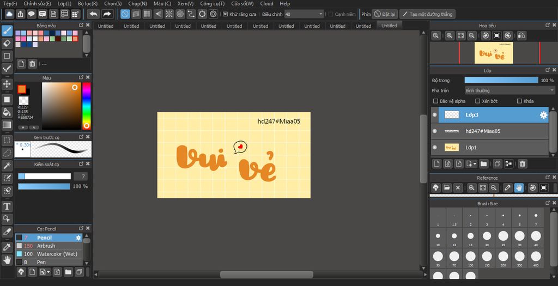
Task: Open the Tệp(F) menu
Action: click(x=10, y=4)
